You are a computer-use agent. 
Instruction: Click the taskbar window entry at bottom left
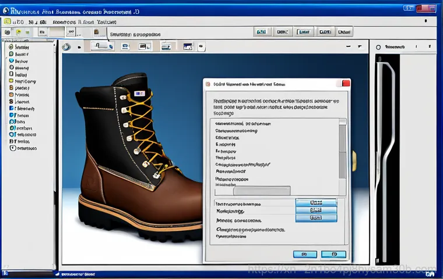click(75, 274)
